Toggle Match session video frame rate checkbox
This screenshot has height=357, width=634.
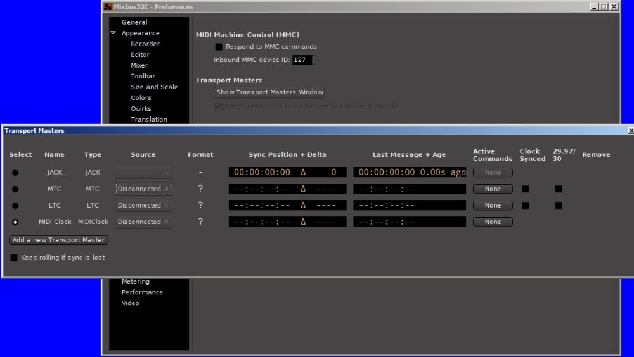coord(219,106)
